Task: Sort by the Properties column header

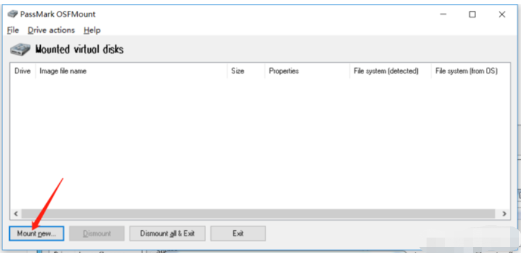Action: click(307, 71)
